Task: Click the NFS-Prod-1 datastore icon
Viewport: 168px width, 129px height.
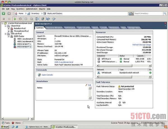Action: tap(99, 59)
